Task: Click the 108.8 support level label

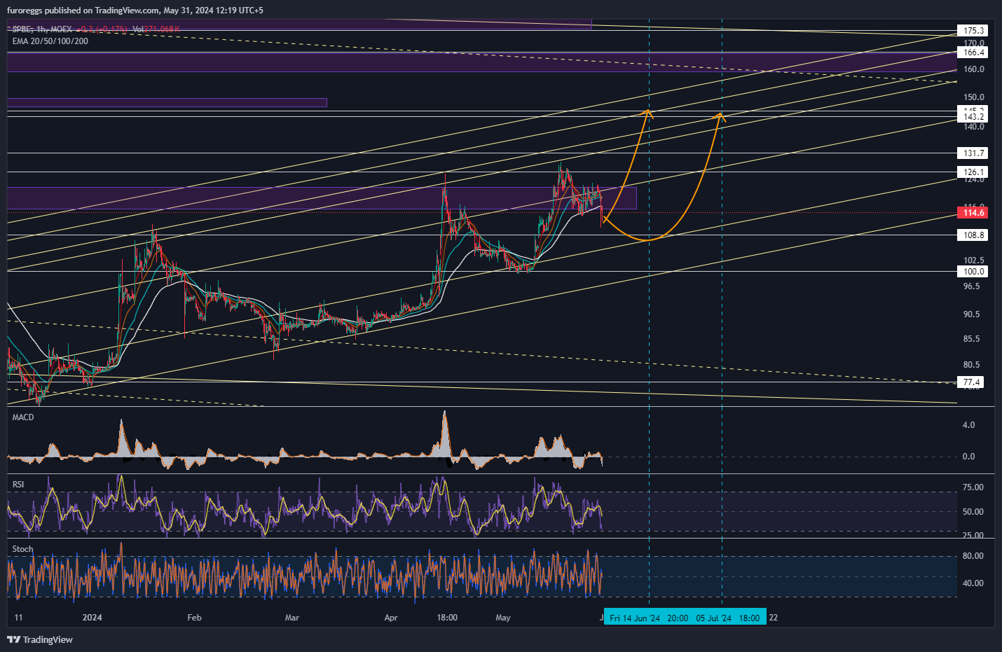Action: [973, 235]
